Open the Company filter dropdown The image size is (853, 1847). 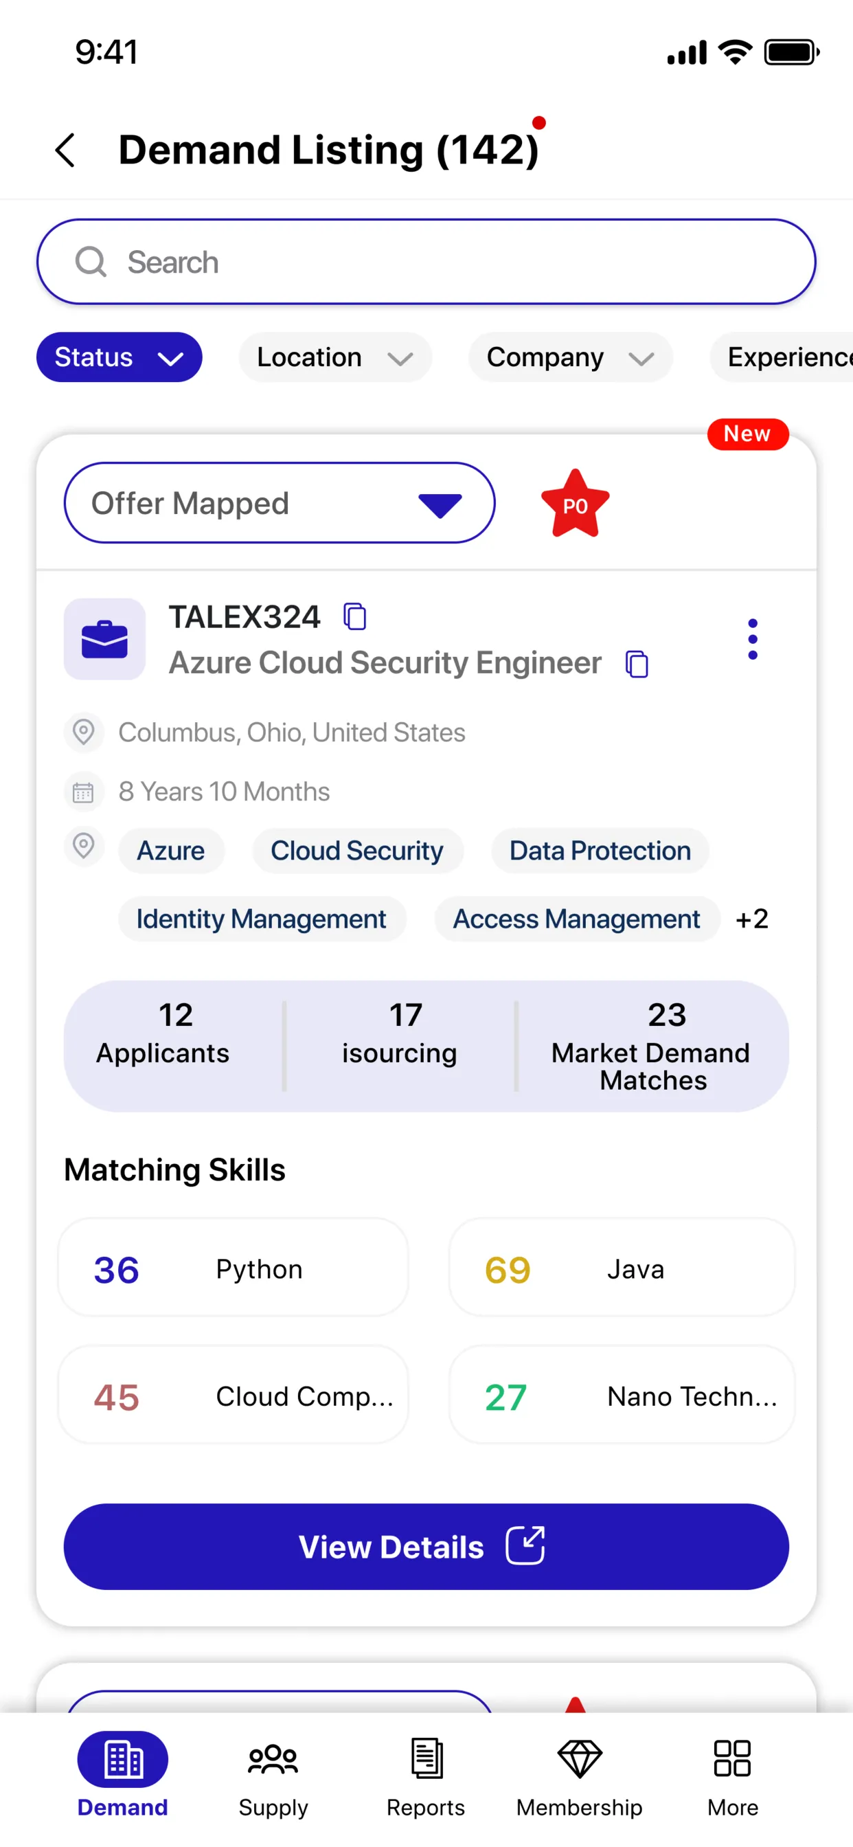[570, 357]
